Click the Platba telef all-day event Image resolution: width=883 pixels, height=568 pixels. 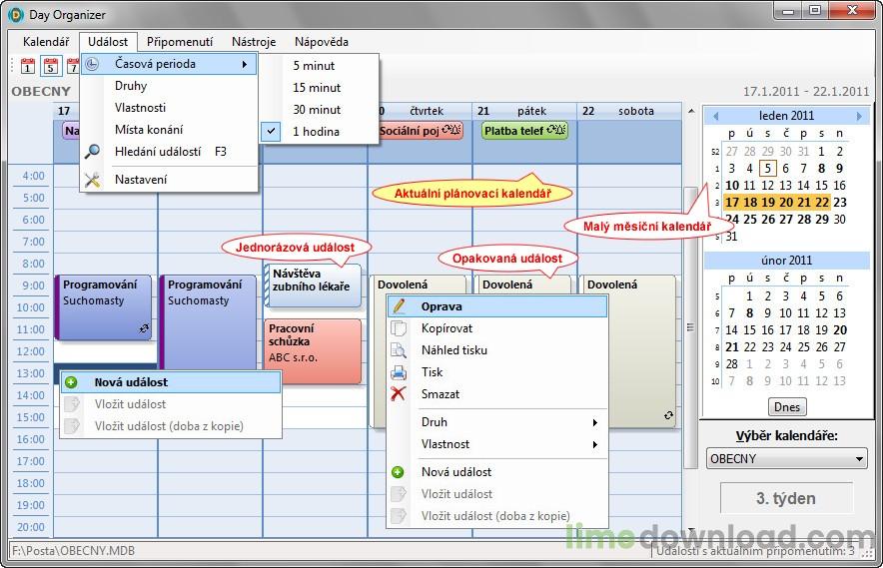coord(524,131)
